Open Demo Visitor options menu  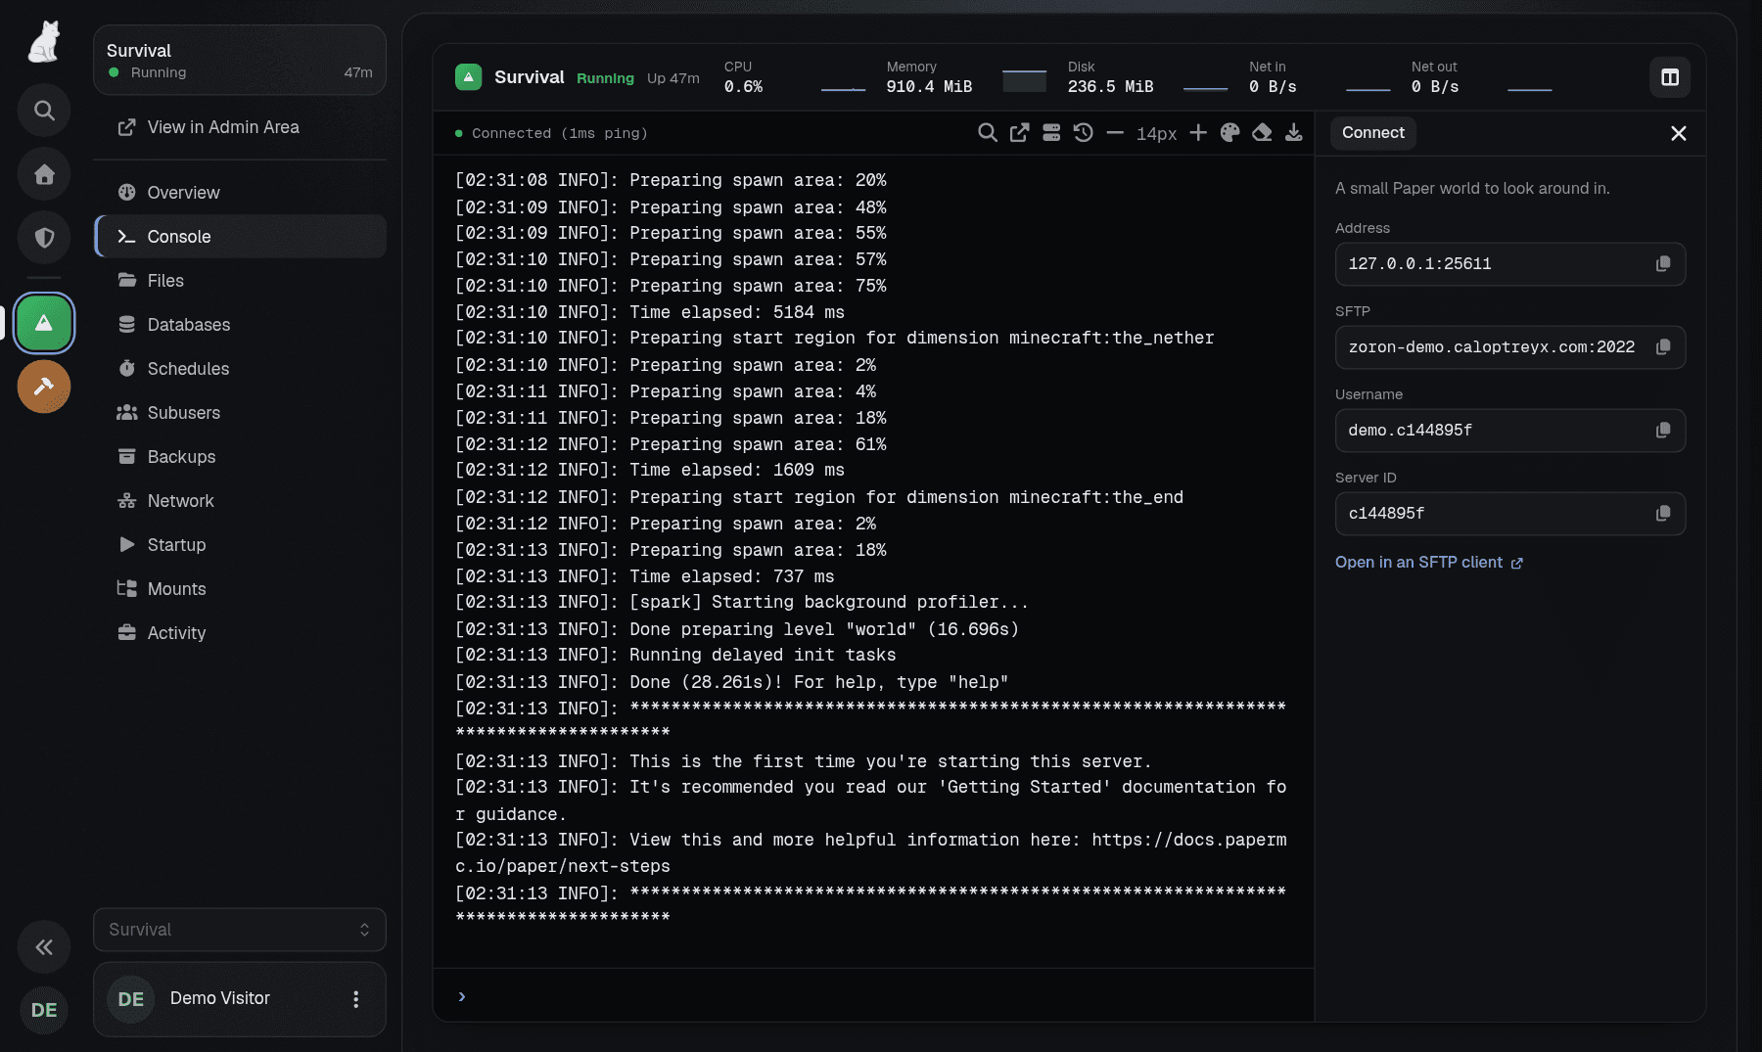pyautogui.click(x=356, y=999)
